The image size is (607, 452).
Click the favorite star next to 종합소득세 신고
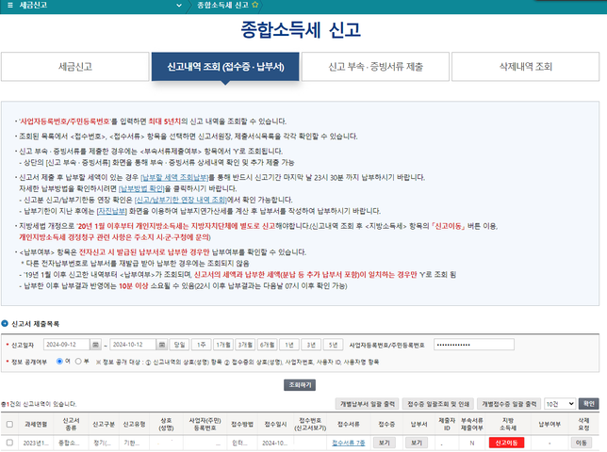(254, 5)
